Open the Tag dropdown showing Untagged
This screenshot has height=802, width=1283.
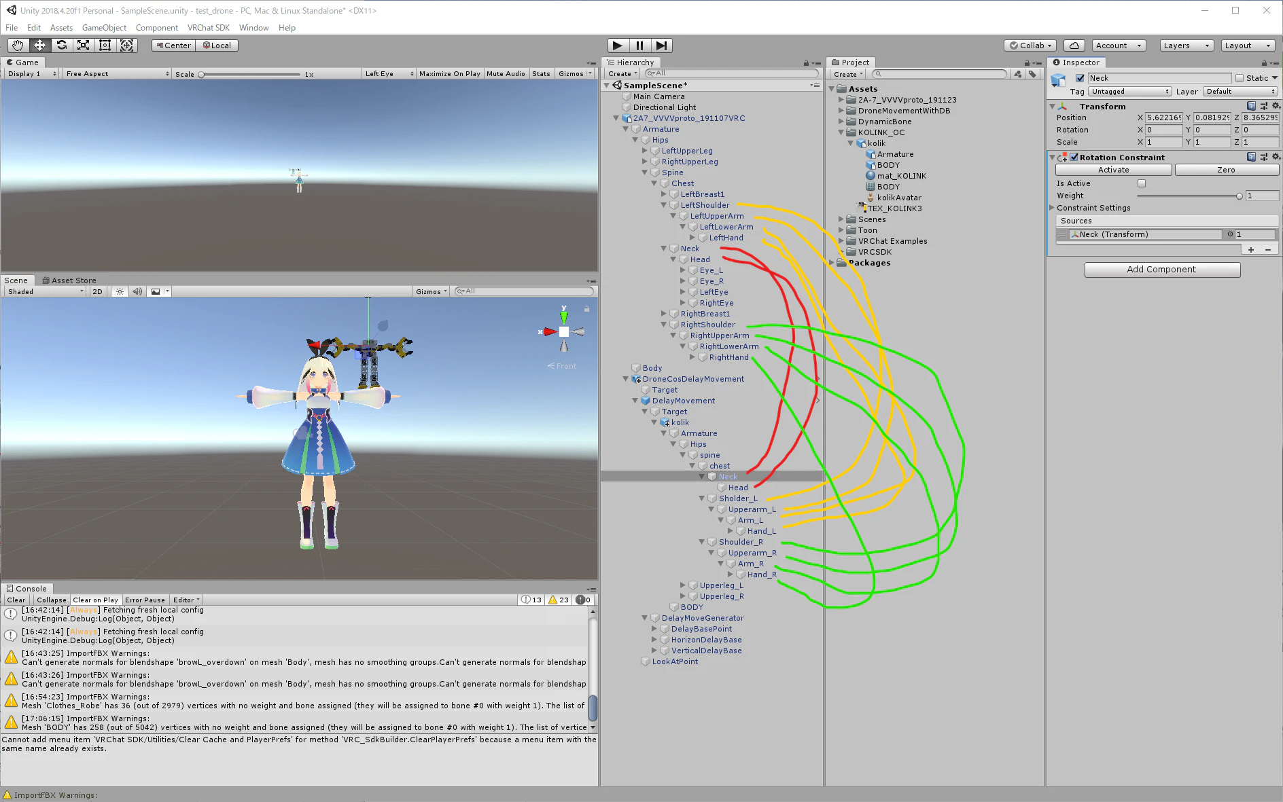pyautogui.click(x=1130, y=92)
